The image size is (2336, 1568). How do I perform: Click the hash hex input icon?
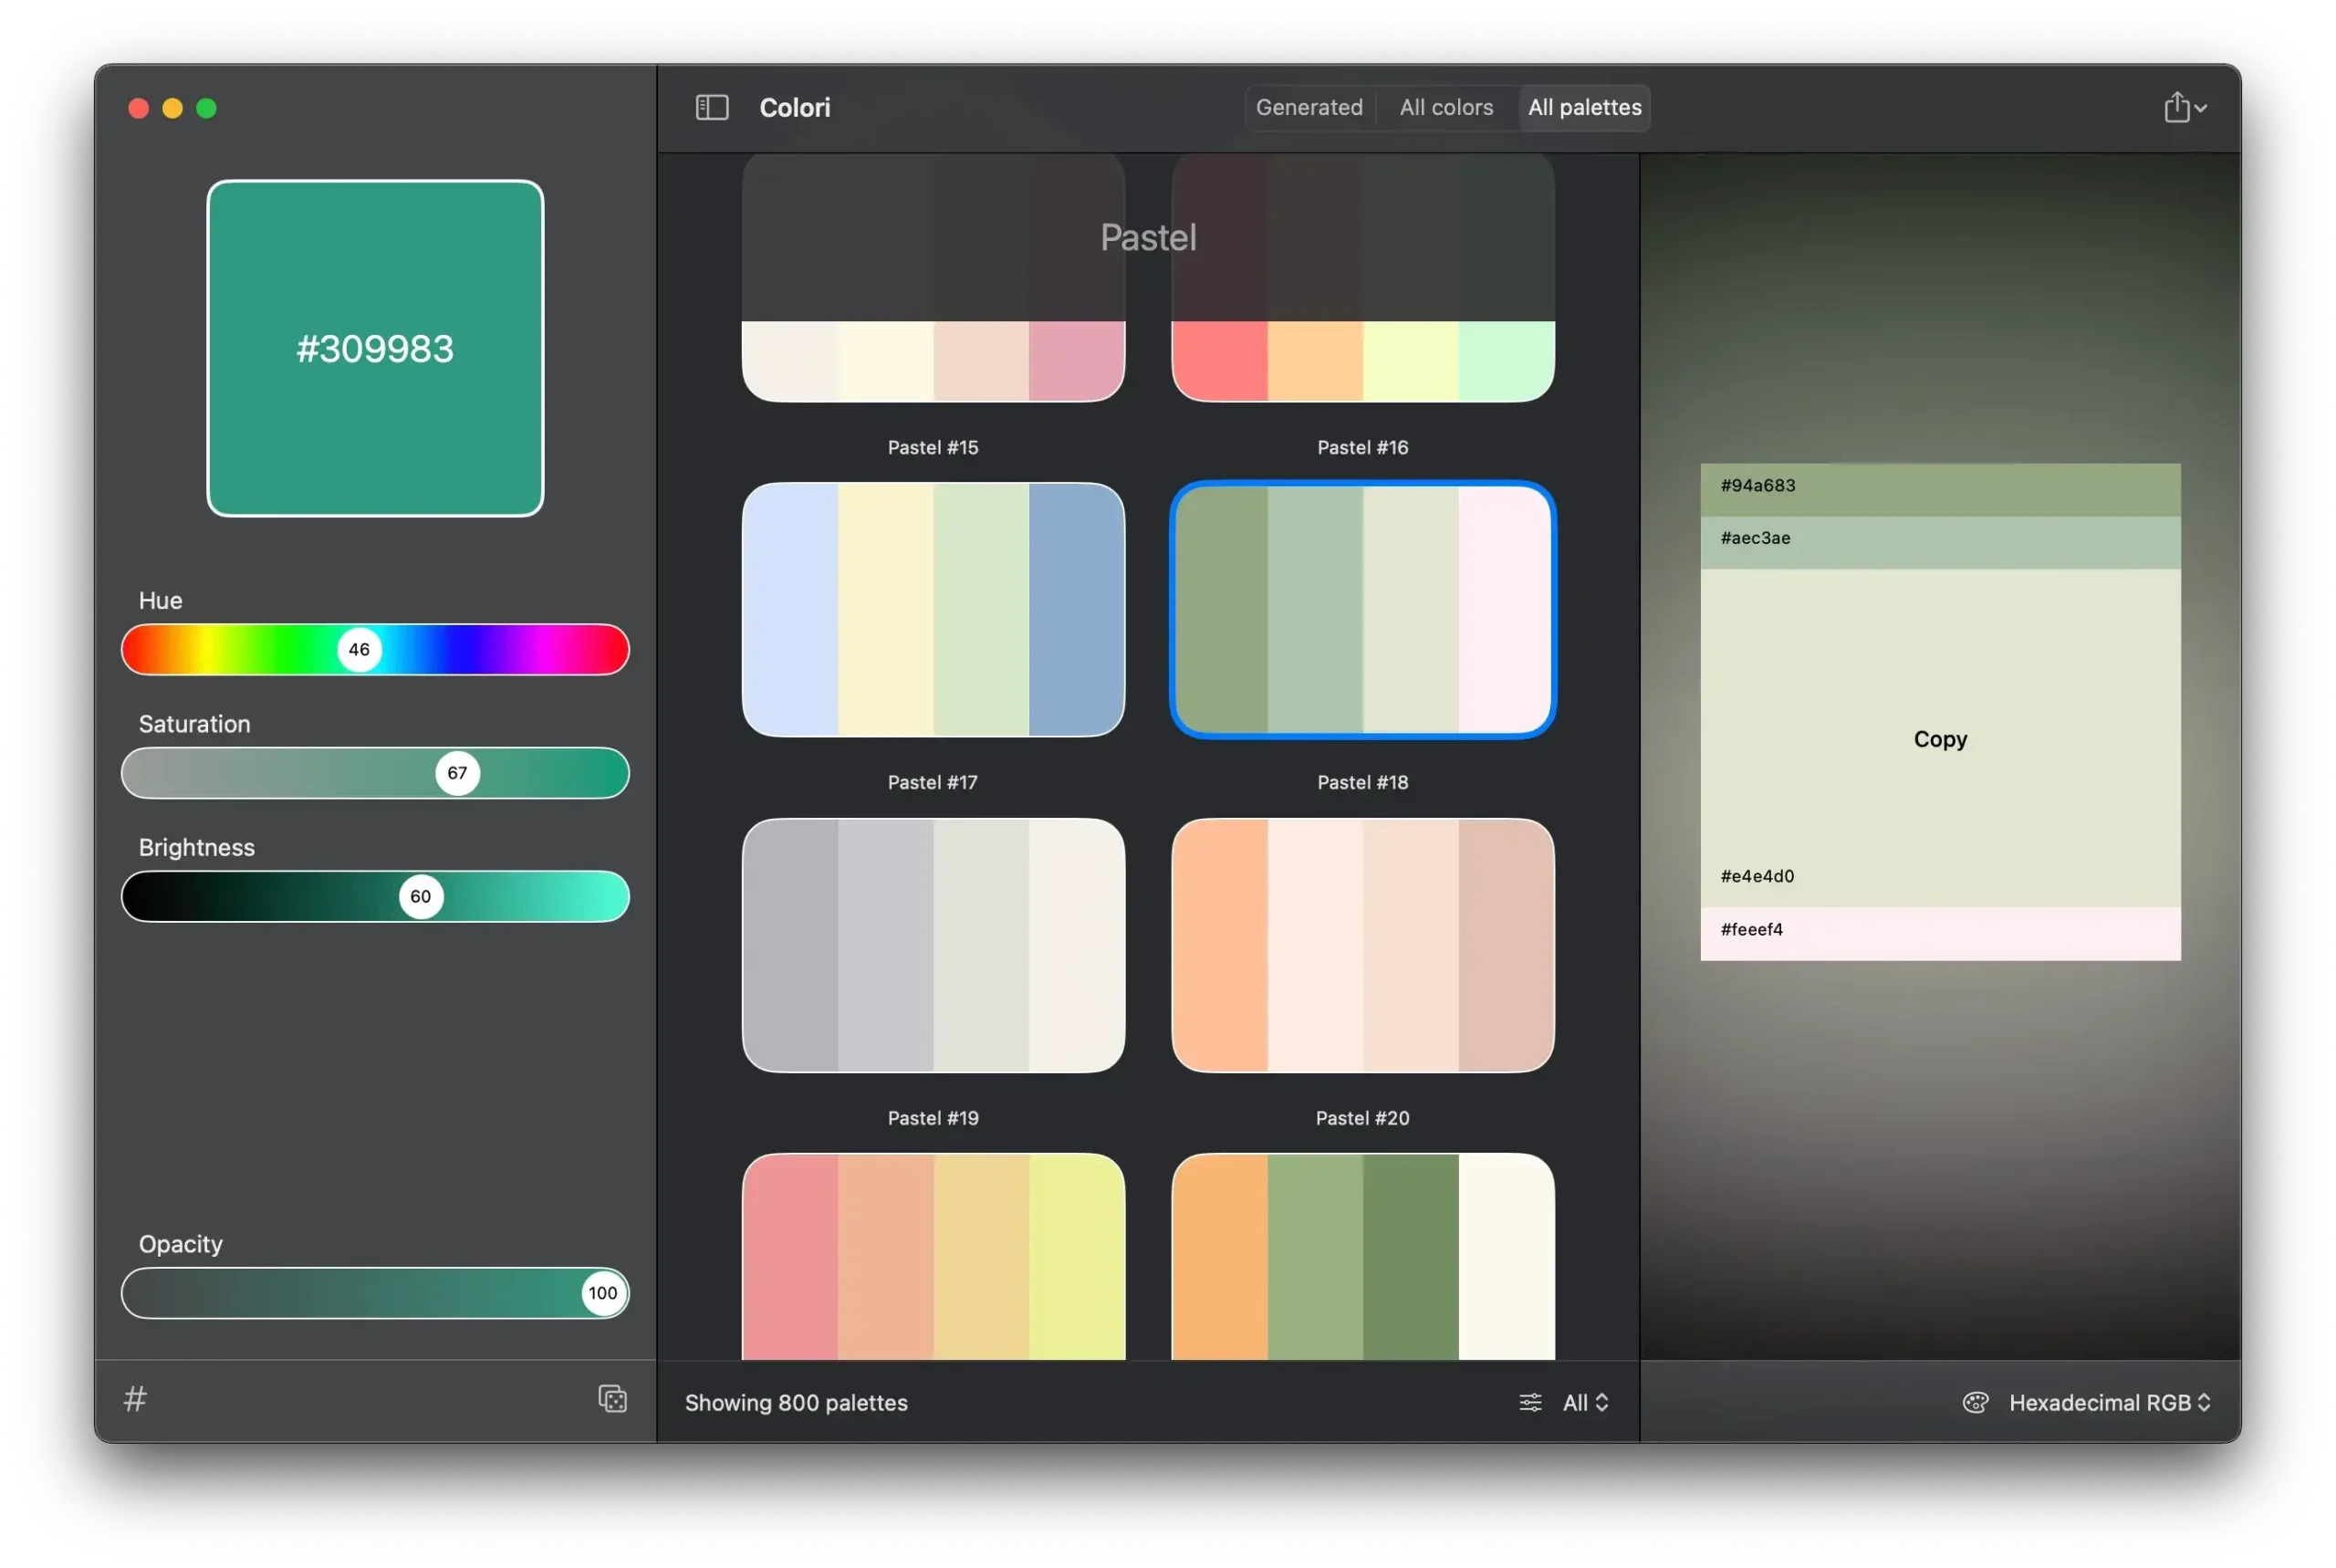[135, 1398]
